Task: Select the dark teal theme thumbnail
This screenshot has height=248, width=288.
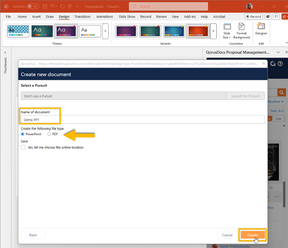Action: (x=42, y=31)
